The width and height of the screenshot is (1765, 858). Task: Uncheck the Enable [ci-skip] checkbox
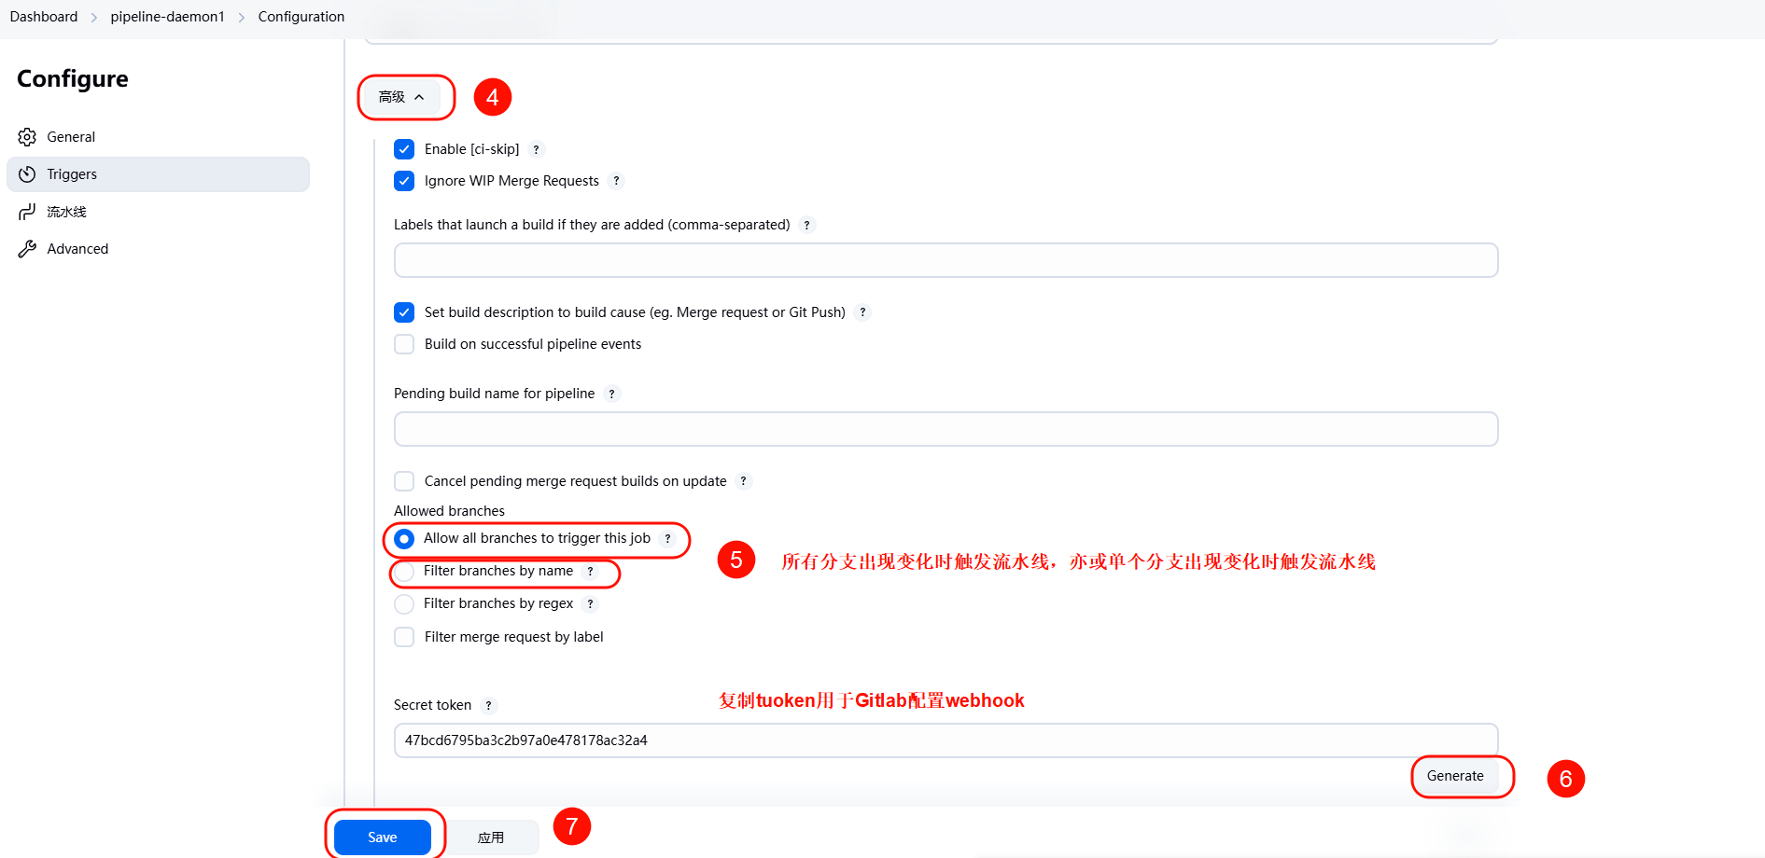tap(404, 149)
